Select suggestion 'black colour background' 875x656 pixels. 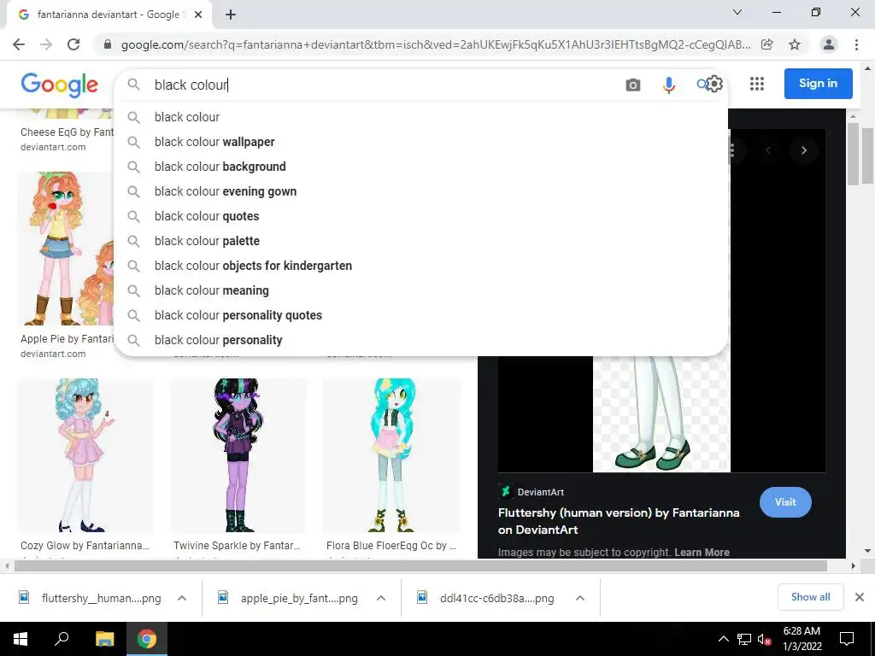tap(420, 167)
